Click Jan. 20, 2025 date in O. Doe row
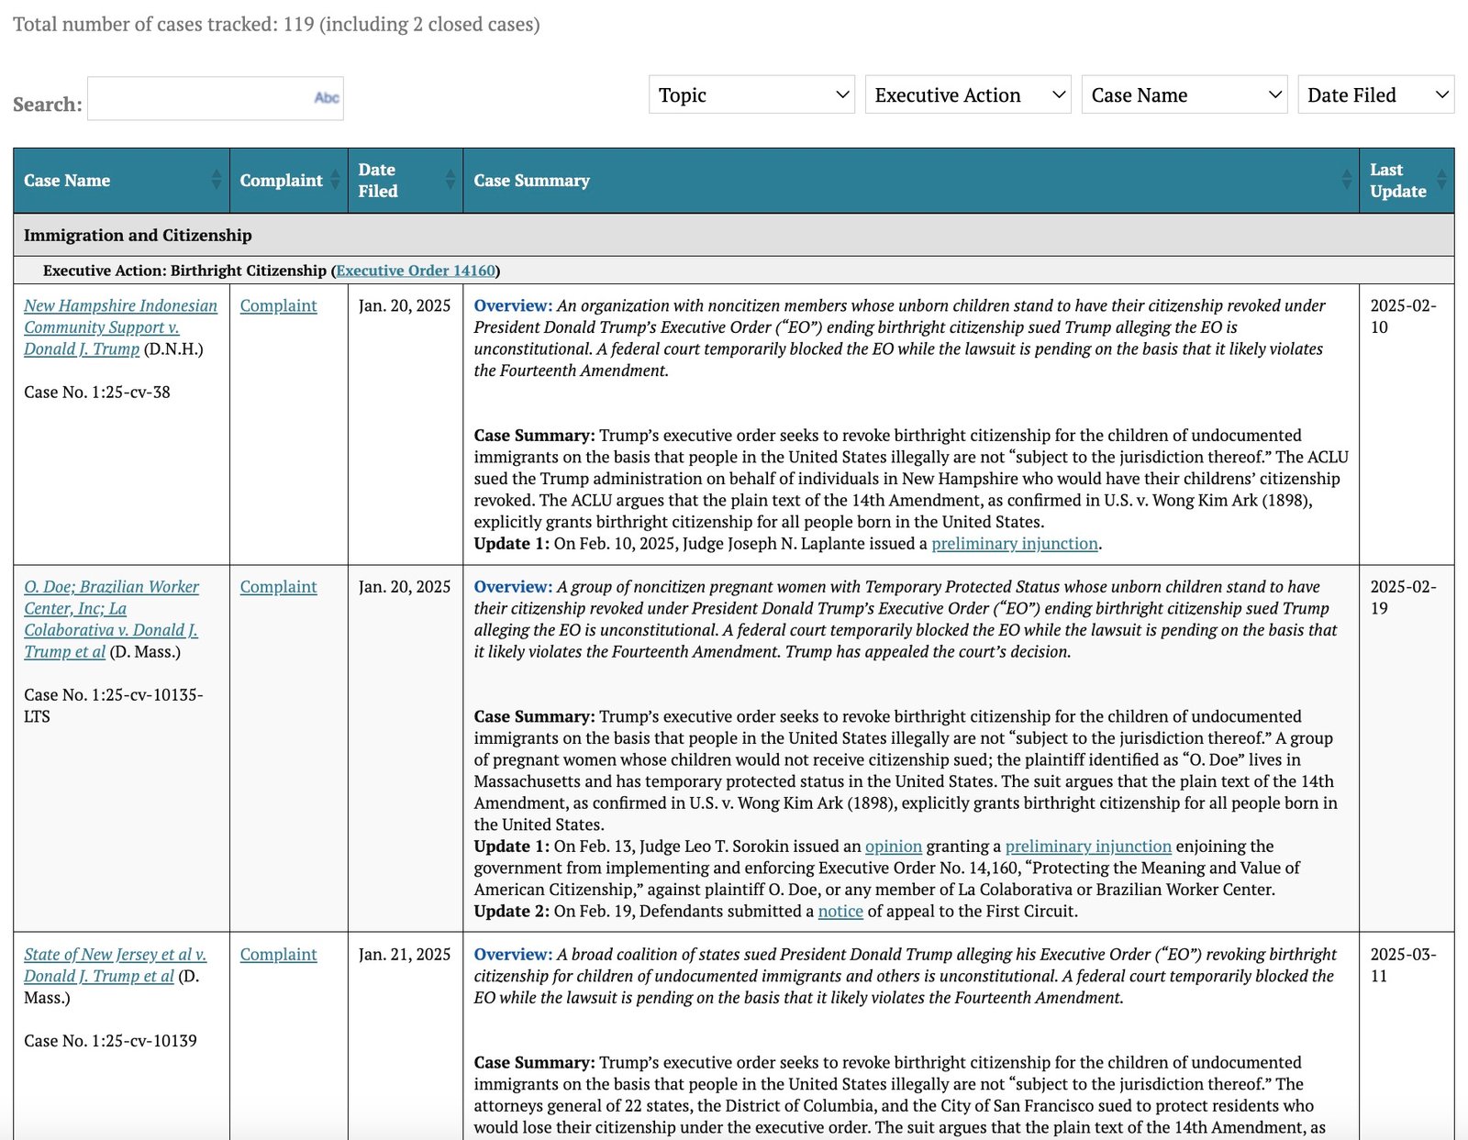The height and width of the screenshot is (1140, 1468). (x=405, y=587)
